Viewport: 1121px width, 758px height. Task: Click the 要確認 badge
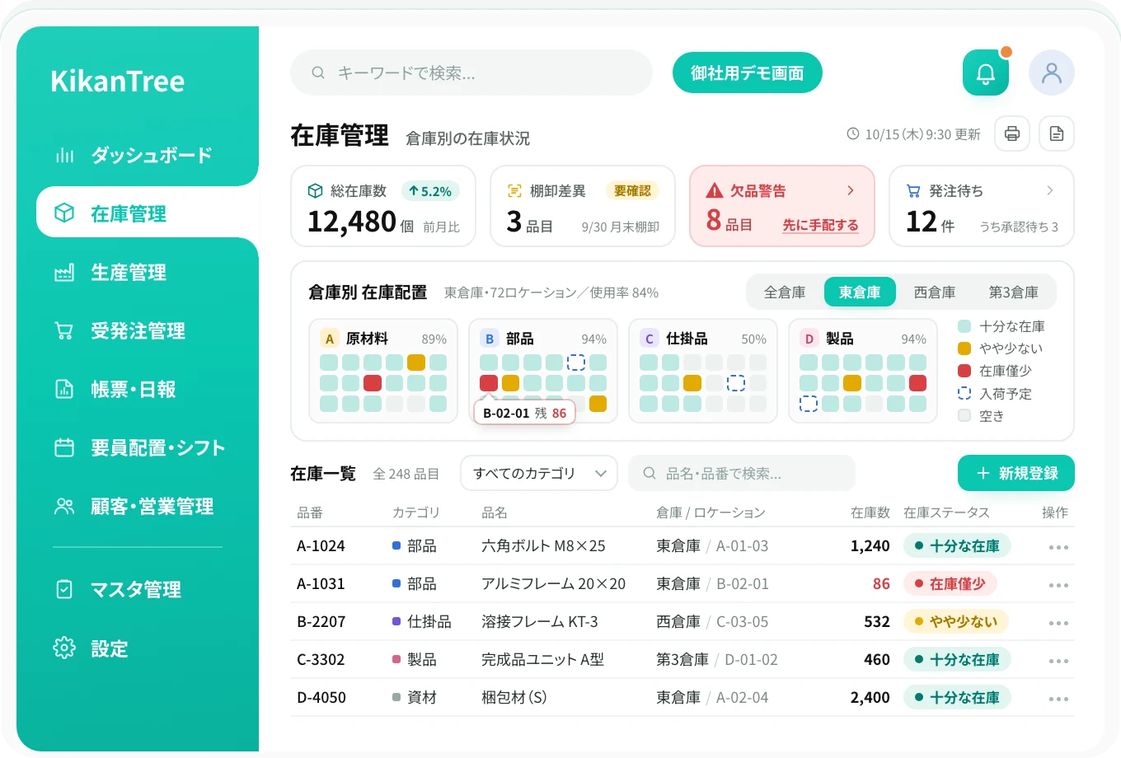coord(632,190)
